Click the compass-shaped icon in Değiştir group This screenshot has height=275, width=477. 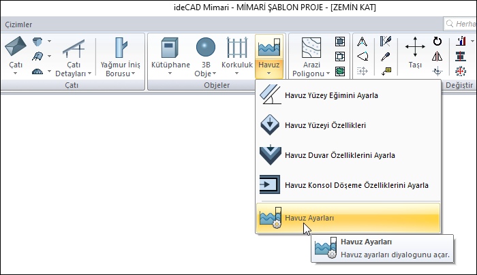tap(362, 42)
